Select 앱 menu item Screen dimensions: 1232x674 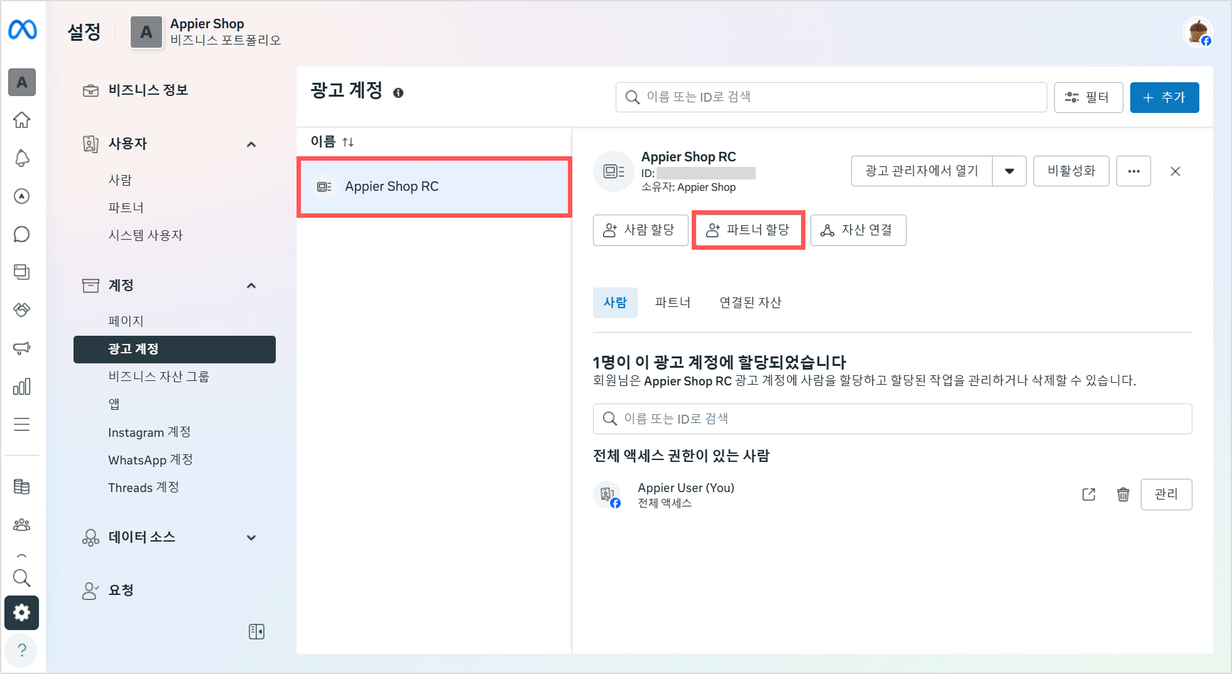[x=114, y=404]
